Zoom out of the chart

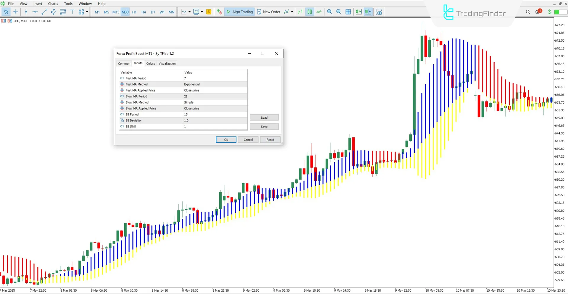click(x=339, y=12)
